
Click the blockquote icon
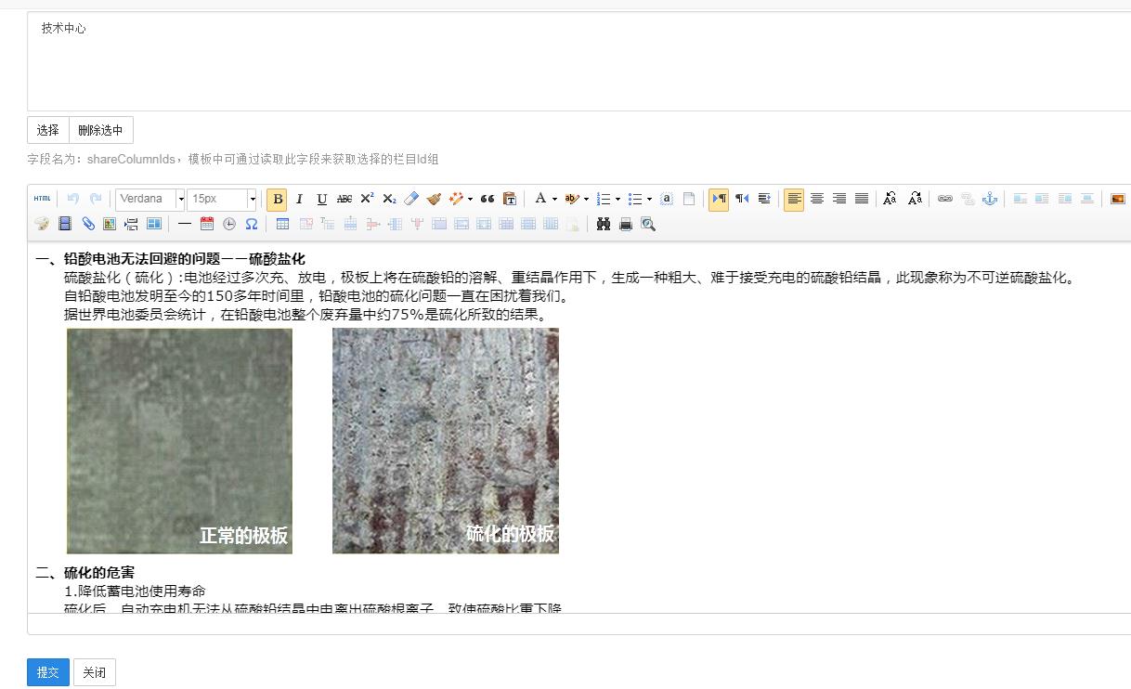(487, 199)
